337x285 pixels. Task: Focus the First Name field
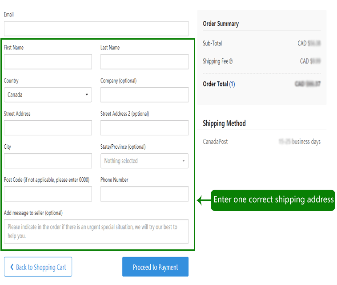coord(48,61)
